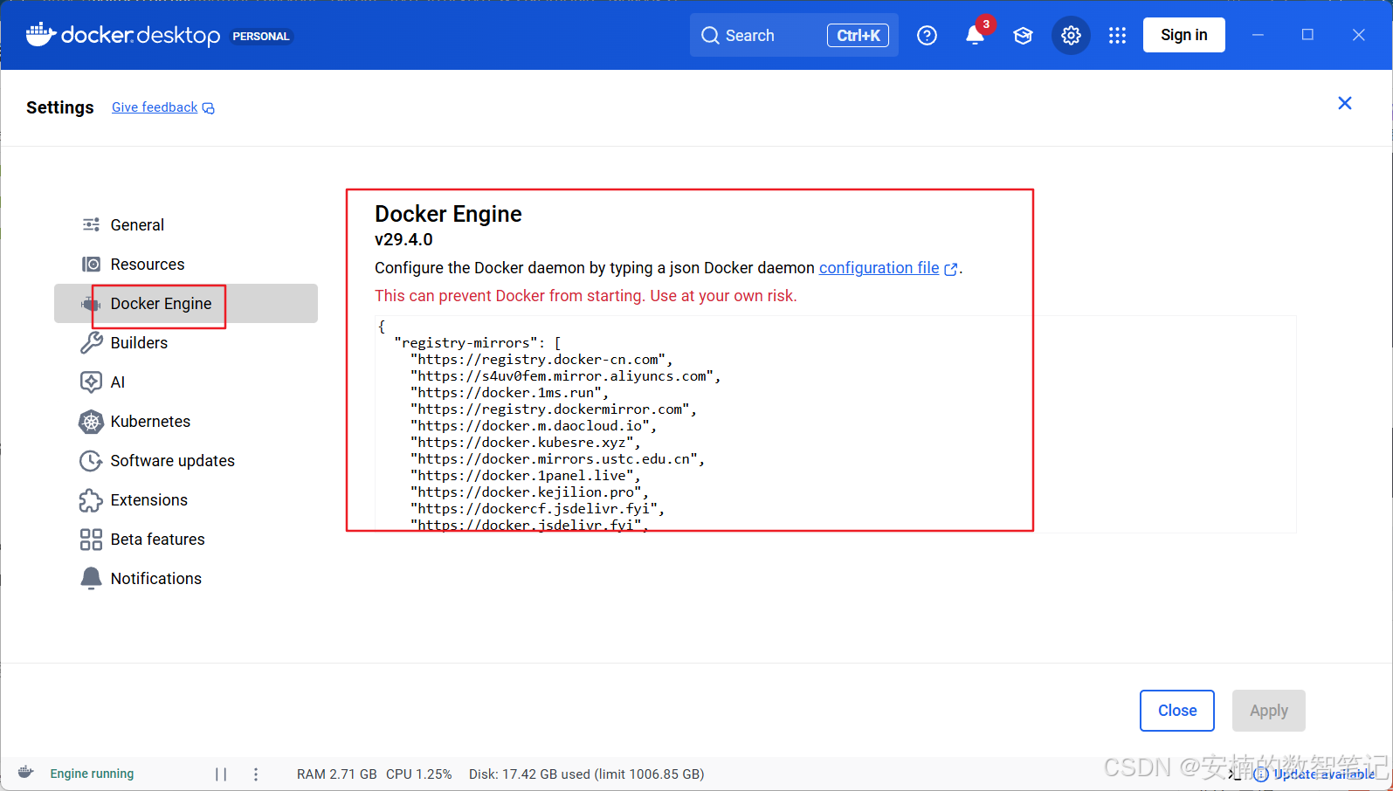The image size is (1393, 791).
Task: Open the apps grid launcher icon
Action: [1117, 35]
